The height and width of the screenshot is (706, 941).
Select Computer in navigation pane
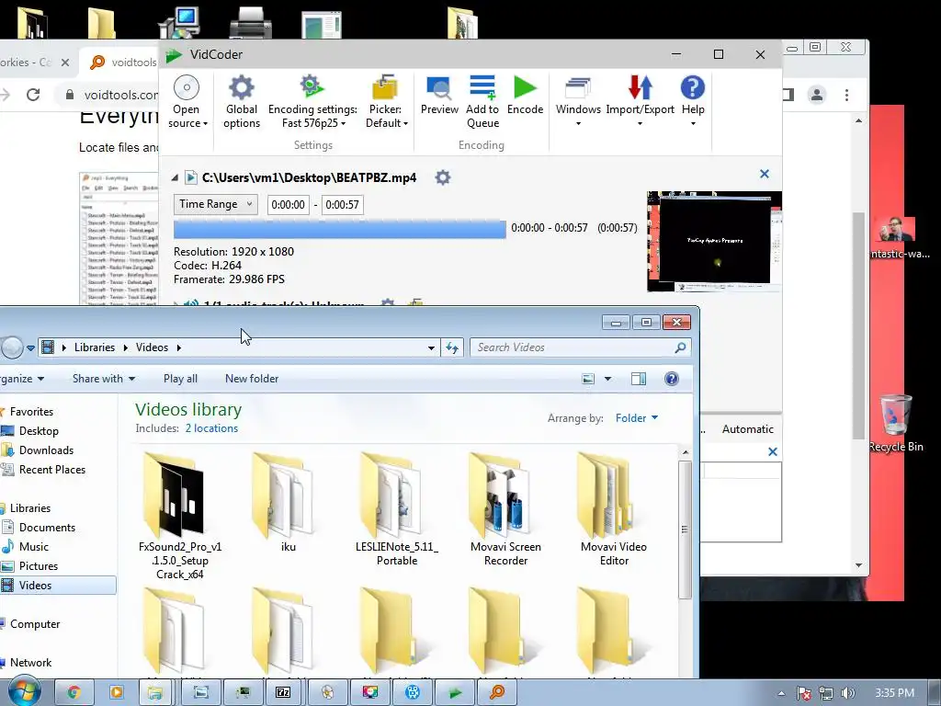click(35, 624)
